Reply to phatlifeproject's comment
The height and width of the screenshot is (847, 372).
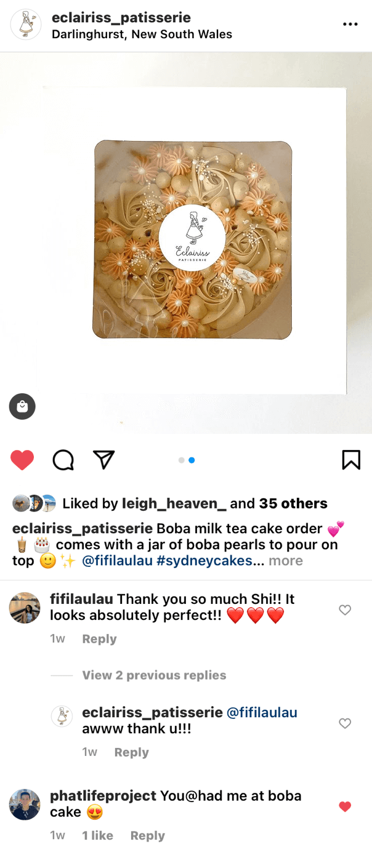(147, 835)
